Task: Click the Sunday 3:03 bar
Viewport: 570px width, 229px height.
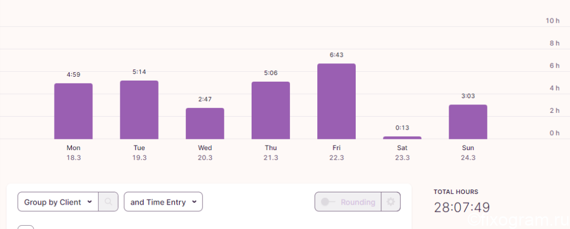Action: tap(468, 122)
